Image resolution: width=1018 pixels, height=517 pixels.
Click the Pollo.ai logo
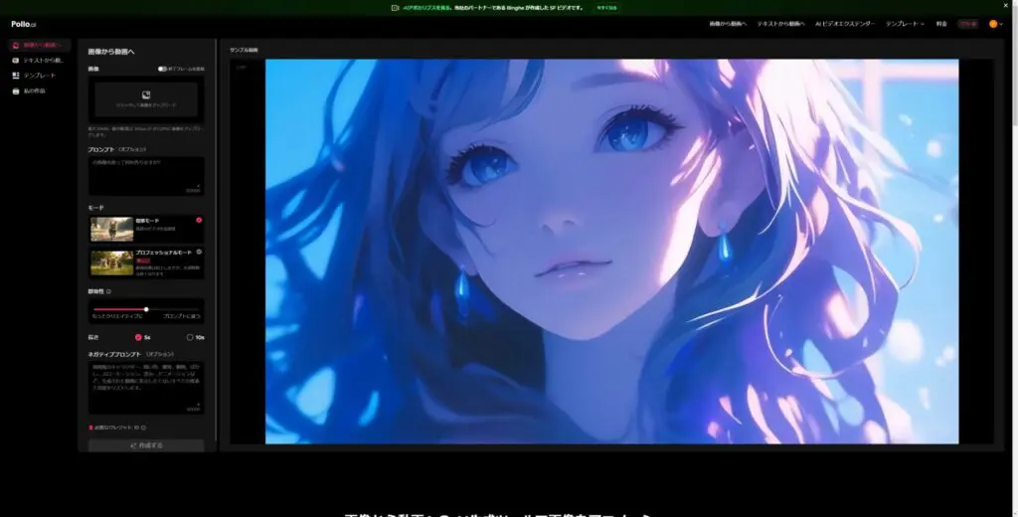pyautogui.click(x=24, y=24)
